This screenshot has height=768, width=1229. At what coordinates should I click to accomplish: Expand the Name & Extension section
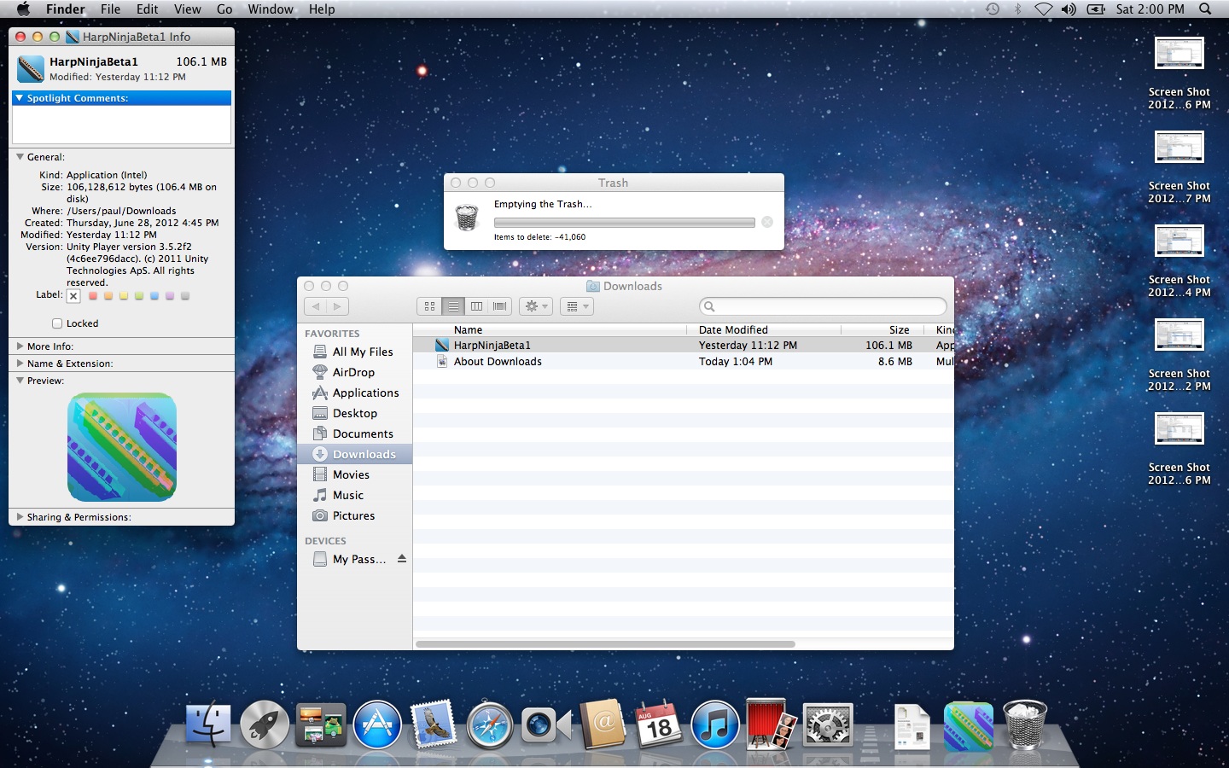point(20,363)
